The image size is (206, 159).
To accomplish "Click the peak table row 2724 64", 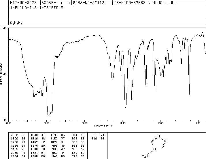I will pyautogui.click(x=18, y=156).
